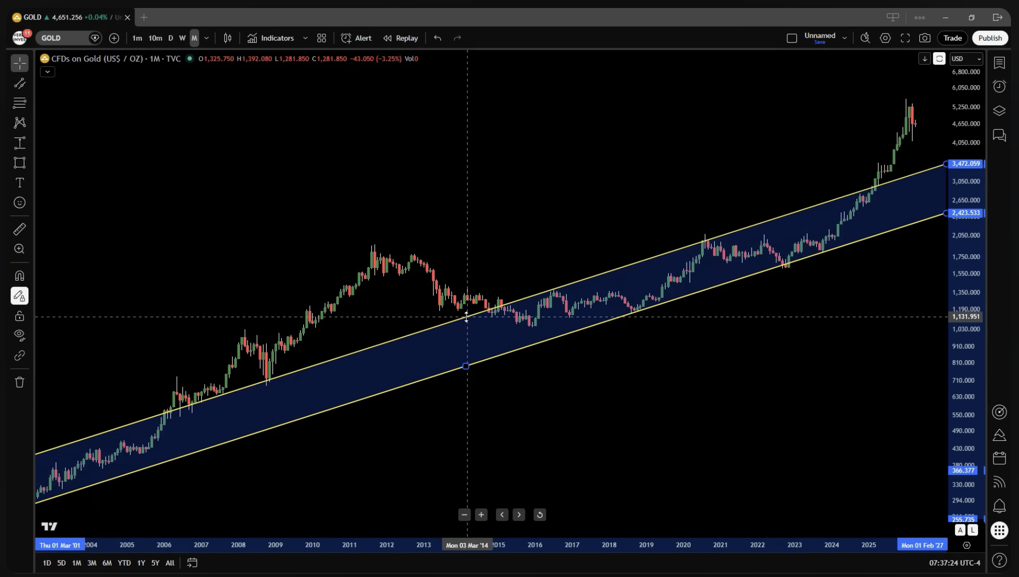Image resolution: width=1019 pixels, height=577 pixels.
Task: Toggle hide all drawings eye icon
Action: pyautogui.click(x=20, y=335)
